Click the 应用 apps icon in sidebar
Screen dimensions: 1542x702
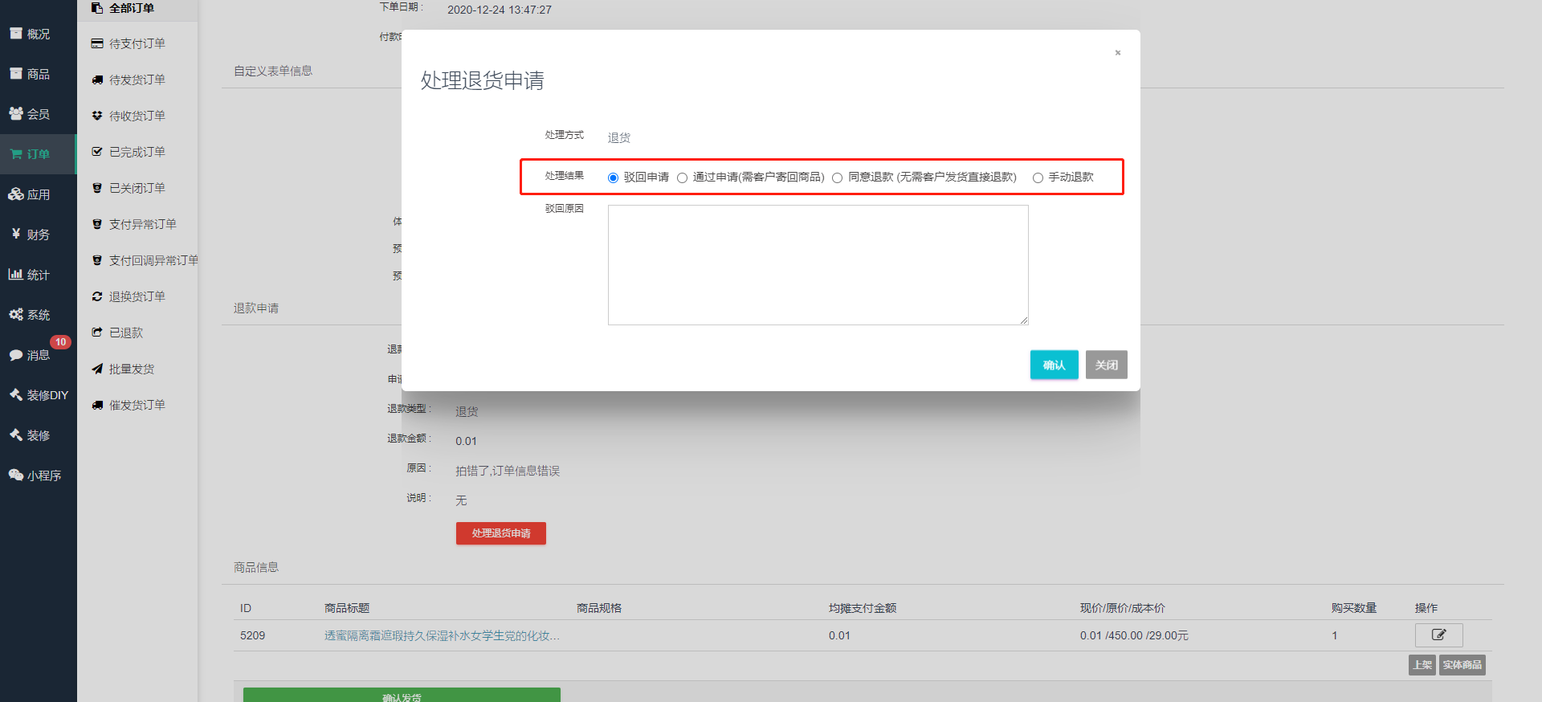[x=16, y=194]
